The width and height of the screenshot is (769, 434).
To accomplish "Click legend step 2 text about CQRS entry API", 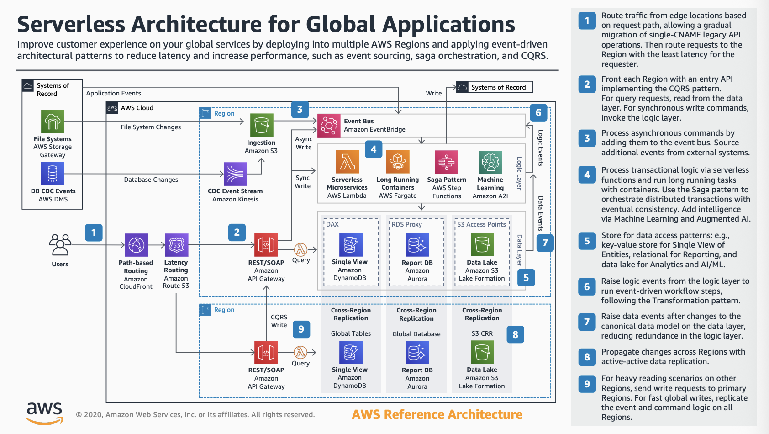I will point(675,98).
